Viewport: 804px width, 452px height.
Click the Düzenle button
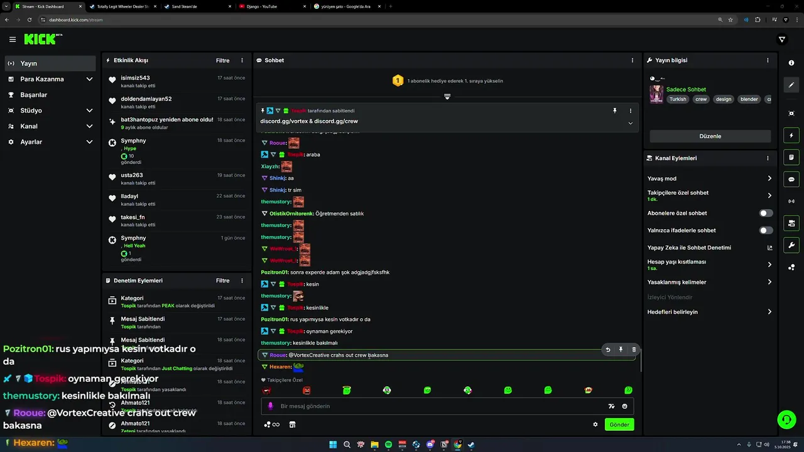tap(710, 136)
